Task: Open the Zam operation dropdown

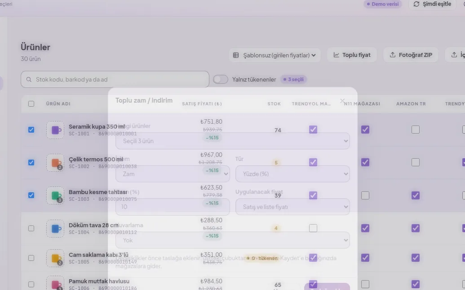Action: pos(173,174)
